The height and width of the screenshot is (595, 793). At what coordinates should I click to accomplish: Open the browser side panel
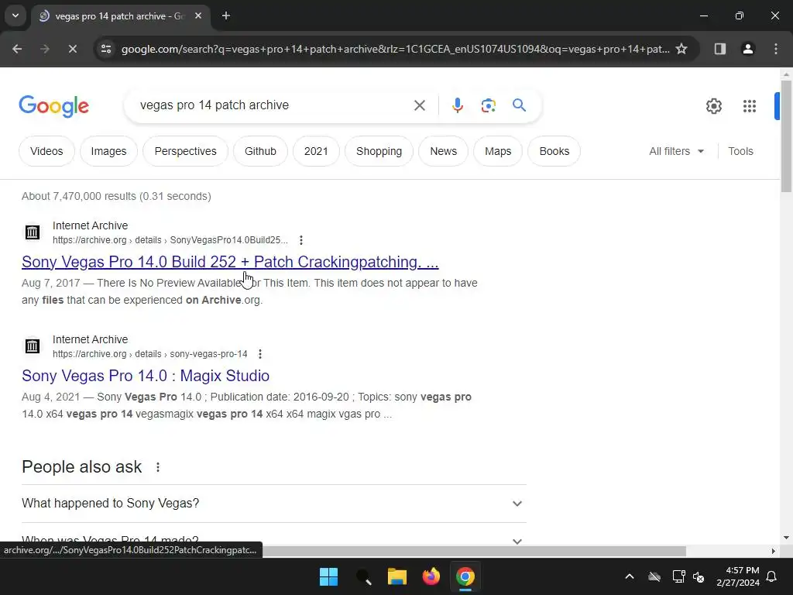[719, 49]
